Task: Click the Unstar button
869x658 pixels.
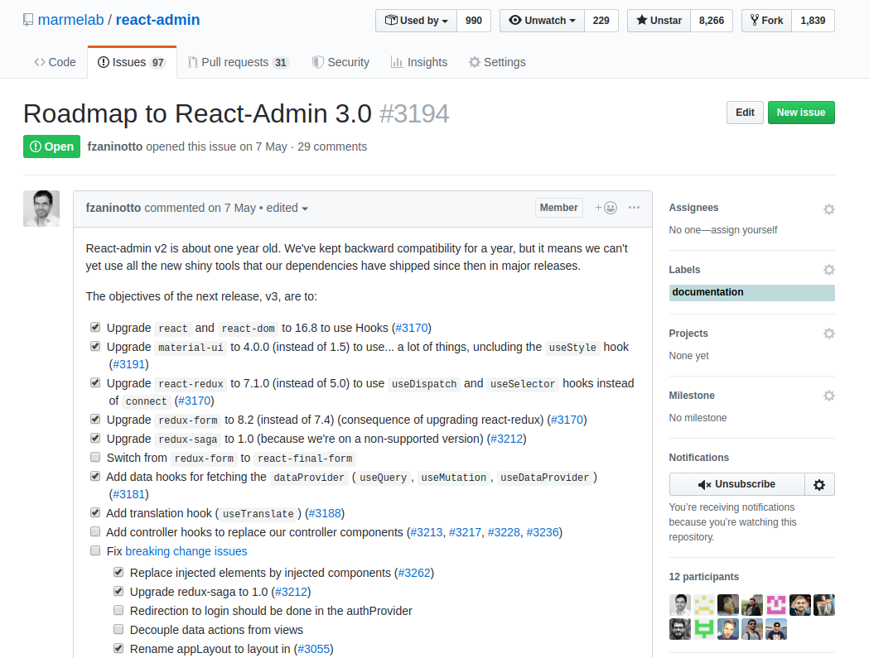Action: click(x=659, y=21)
